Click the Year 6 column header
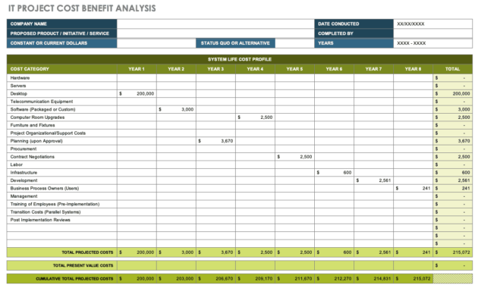 point(334,69)
